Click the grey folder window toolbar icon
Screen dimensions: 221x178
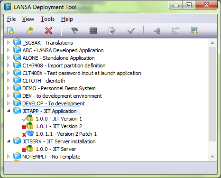coord(175,31)
